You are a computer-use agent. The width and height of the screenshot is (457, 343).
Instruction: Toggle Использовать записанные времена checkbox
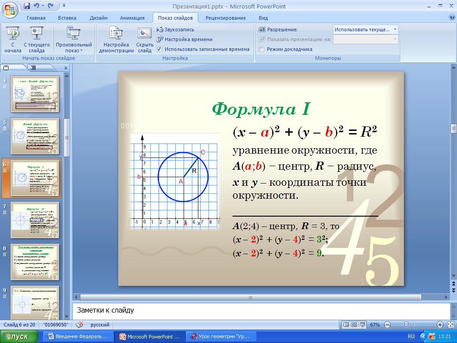point(159,49)
